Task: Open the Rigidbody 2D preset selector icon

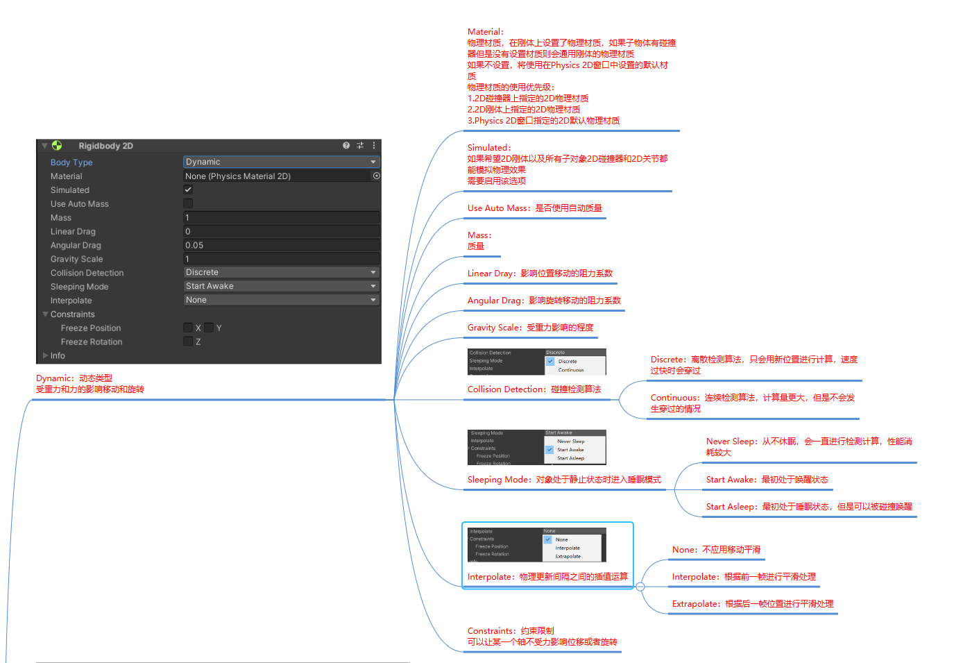Action: point(360,146)
